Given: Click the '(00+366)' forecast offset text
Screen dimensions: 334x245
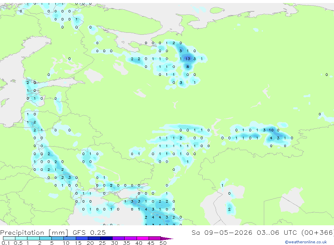Looking at the screenshot, I should tap(318, 233).
